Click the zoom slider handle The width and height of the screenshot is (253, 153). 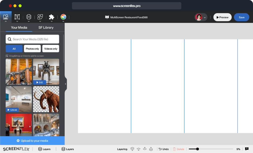[x=197, y=149]
